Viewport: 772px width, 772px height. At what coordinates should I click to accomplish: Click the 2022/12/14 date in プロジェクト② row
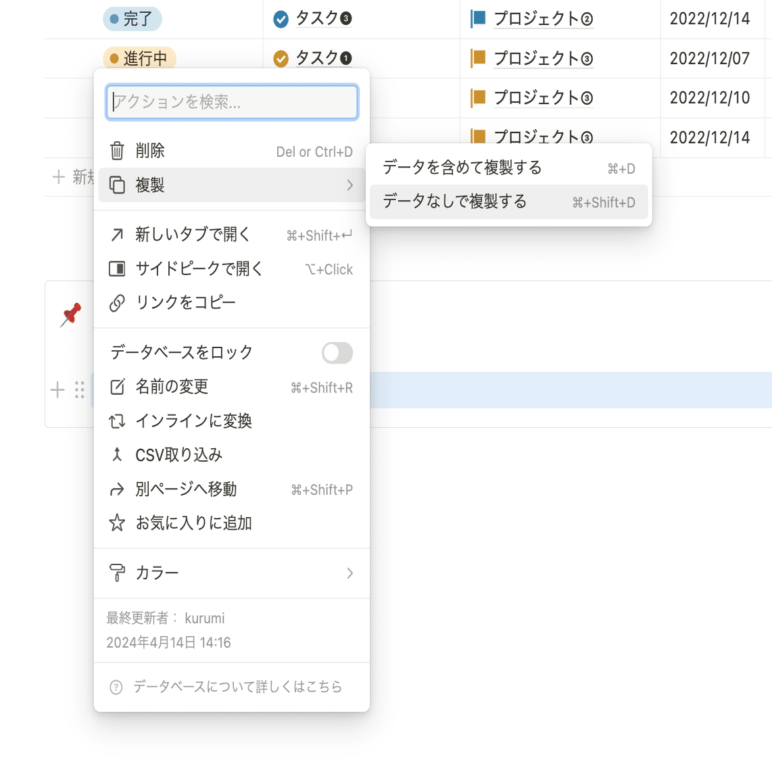coord(710,19)
